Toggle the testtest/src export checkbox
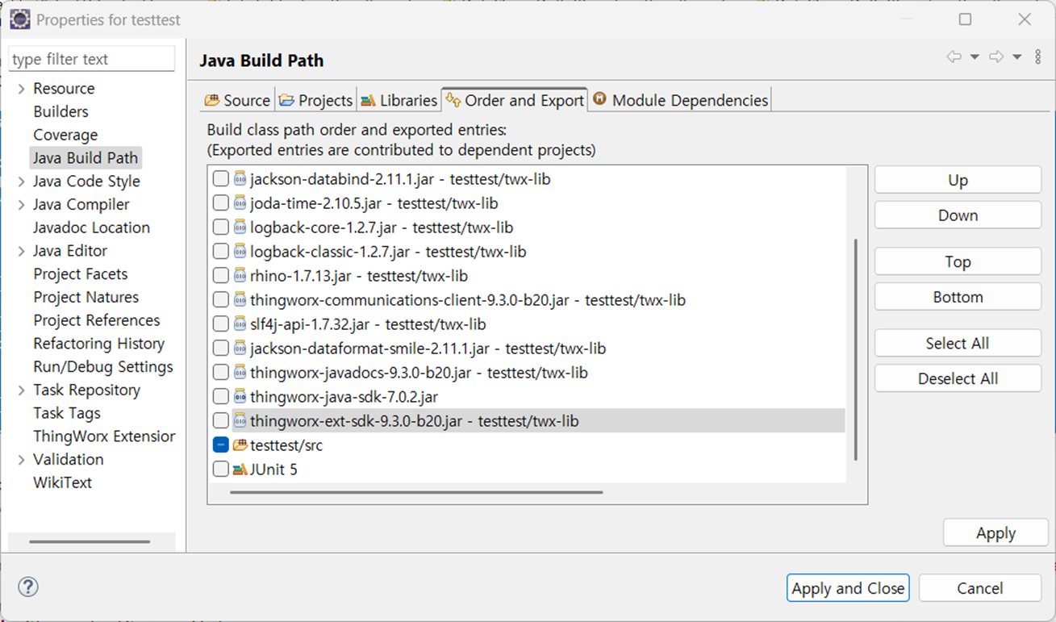 pos(220,445)
